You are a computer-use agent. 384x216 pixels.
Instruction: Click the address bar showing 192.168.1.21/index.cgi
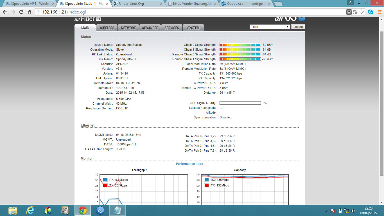(x=191, y=12)
